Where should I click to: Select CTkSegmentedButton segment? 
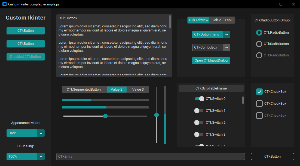click(84, 90)
